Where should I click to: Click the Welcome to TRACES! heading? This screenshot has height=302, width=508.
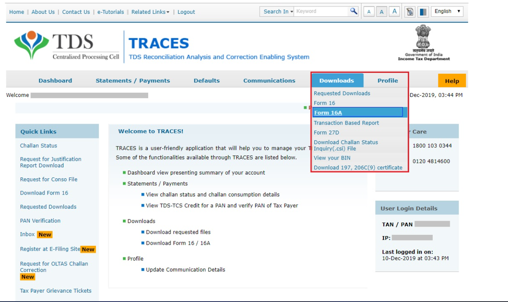click(x=151, y=131)
